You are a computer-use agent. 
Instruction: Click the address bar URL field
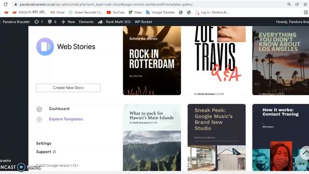[x=150, y=4]
